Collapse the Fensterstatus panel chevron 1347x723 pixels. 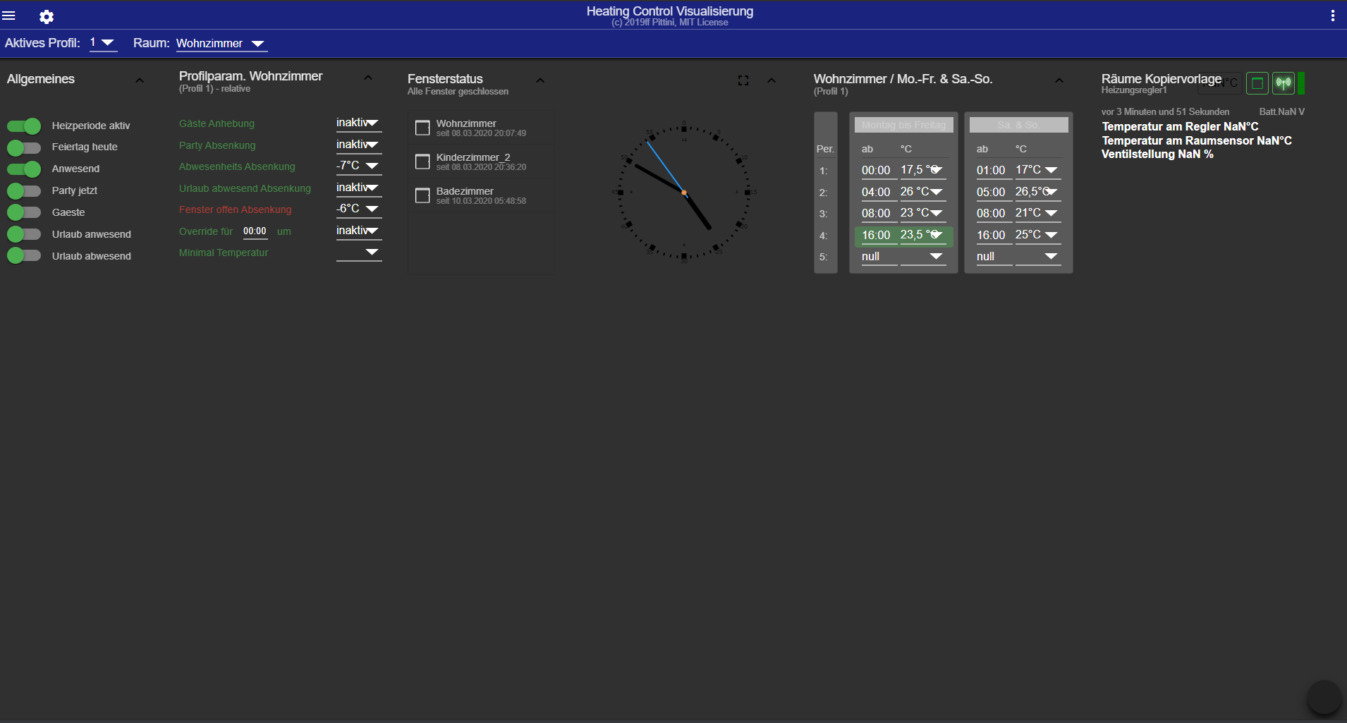coord(540,80)
